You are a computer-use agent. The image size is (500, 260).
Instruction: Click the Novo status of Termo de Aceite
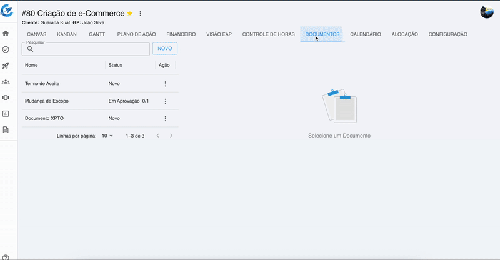click(114, 84)
